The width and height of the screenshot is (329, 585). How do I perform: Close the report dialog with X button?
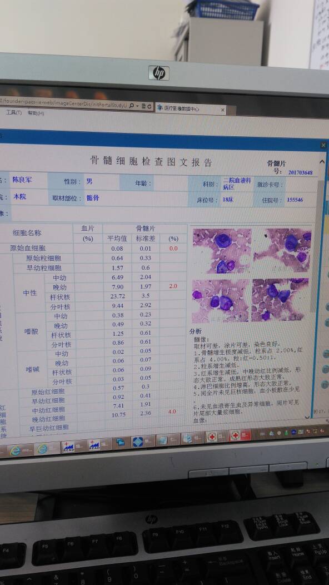323,145
